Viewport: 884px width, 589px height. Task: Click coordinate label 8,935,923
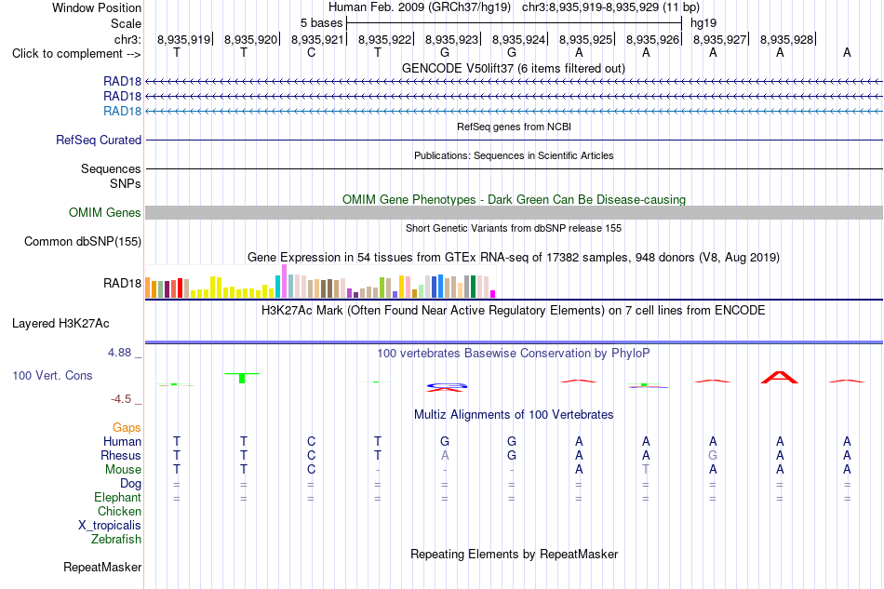451,39
